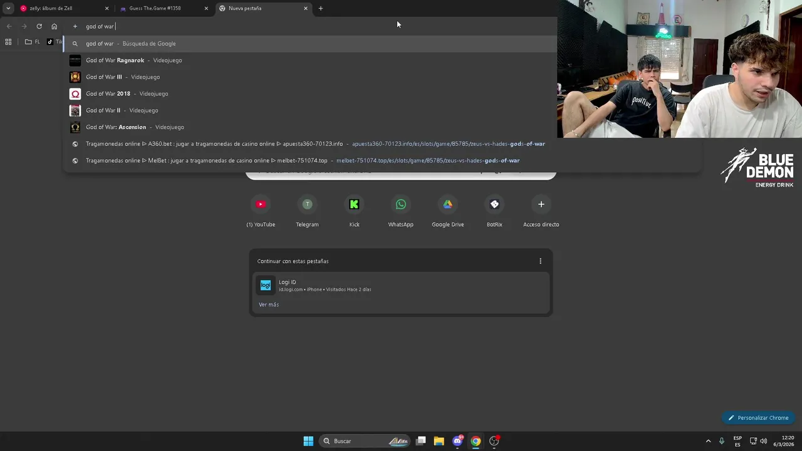Click the taskbar Buscar search box
The height and width of the screenshot is (451, 802).
[365, 441]
